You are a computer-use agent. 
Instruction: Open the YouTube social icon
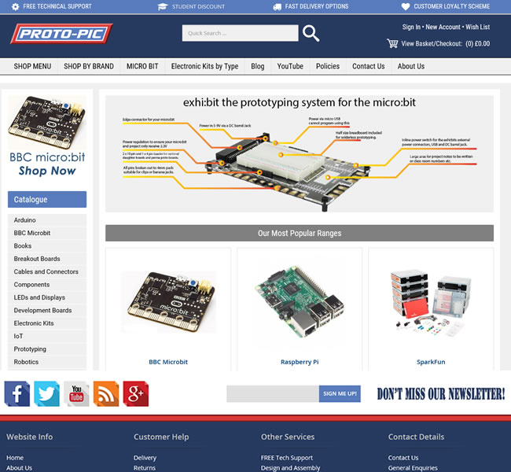76,393
